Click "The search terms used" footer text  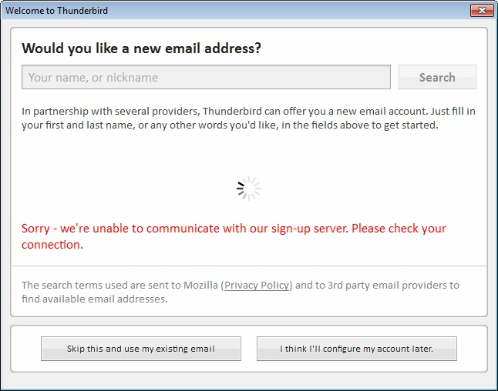tap(75, 286)
